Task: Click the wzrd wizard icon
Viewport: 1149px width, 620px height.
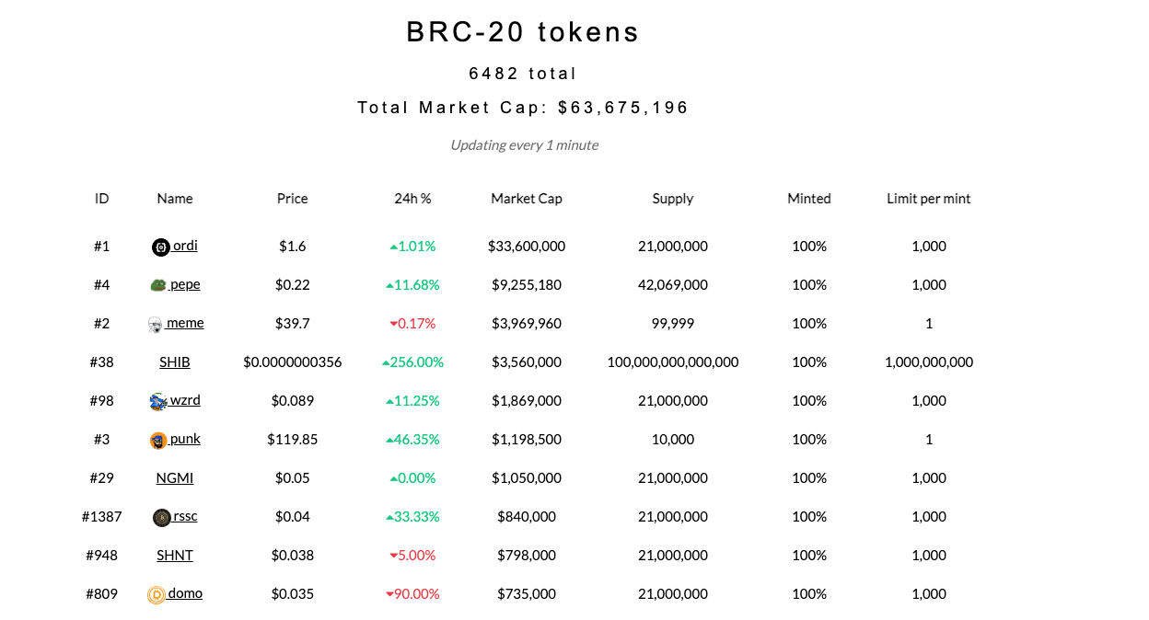Action: [158, 400]
